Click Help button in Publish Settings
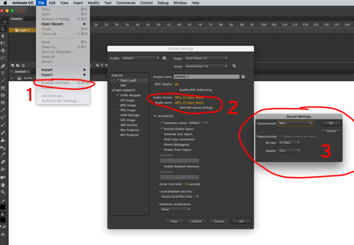The width and height of the screenshot is (354, 245). tap(174, 221)
